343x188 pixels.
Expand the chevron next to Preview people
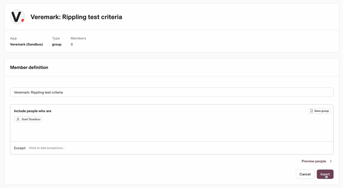(x=331, y=161)
